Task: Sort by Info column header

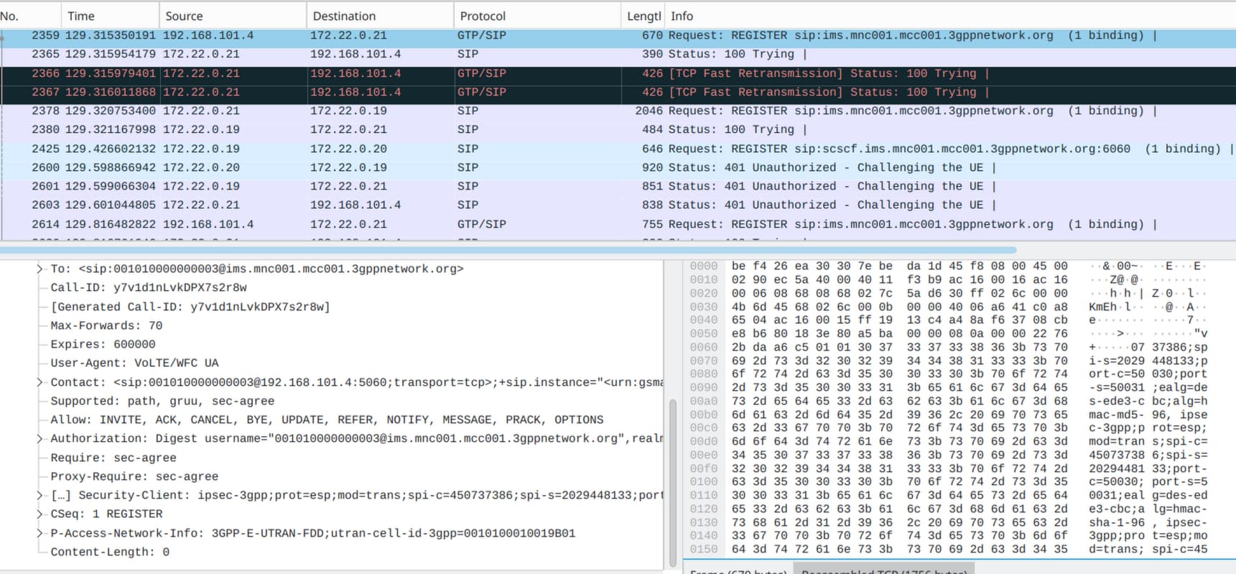Action: pyautogui.click(x=682, y=16)
